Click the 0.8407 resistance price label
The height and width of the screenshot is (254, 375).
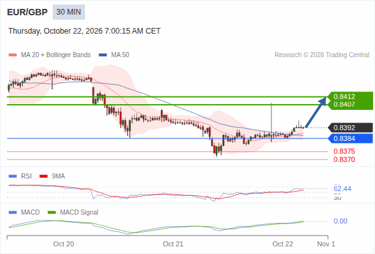click(344, 104)
